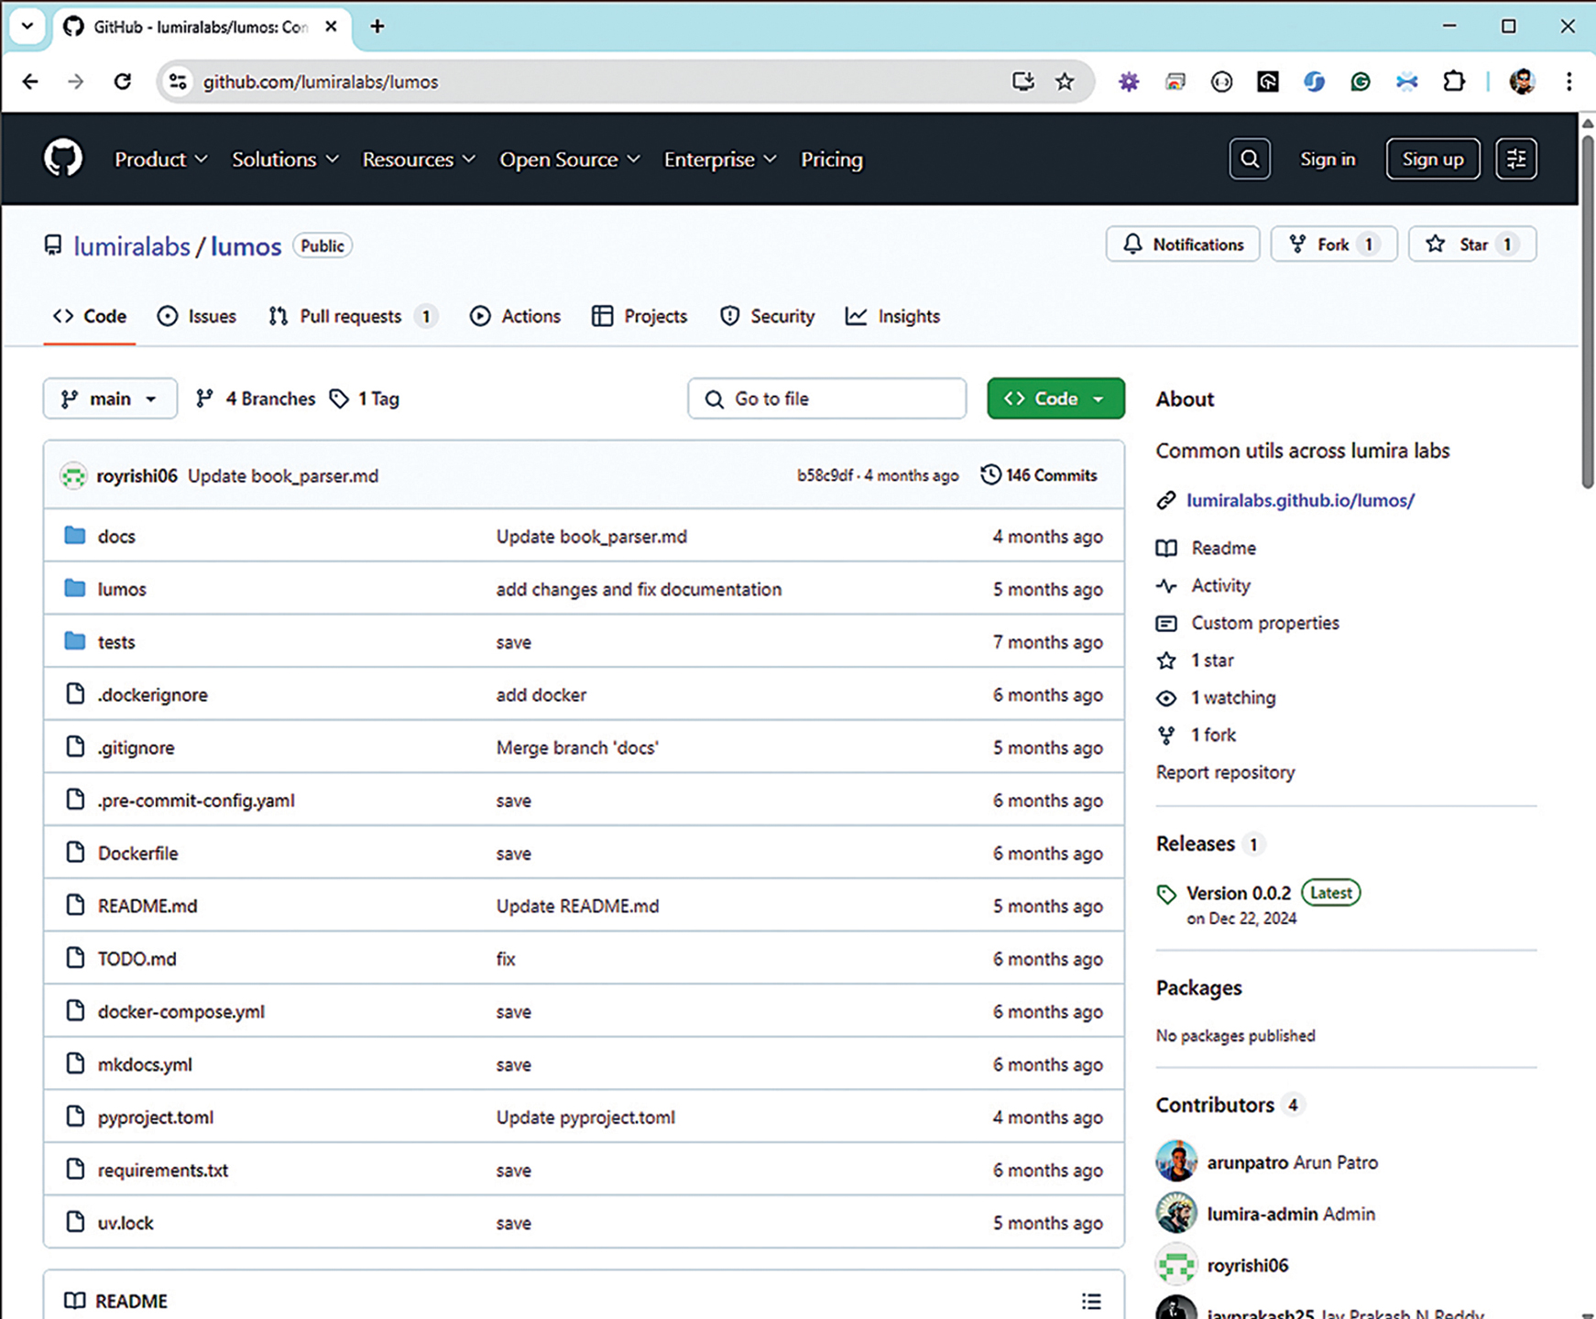Image resolution: width=1596 pixels, height=1319 pixels.
Task: Click the arunpatro contributor avatar
Action: pos(1176,1161)
